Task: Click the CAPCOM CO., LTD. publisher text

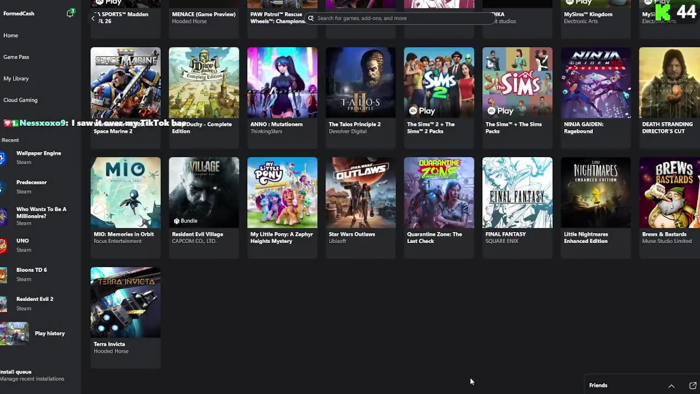Action: [194, 241]
